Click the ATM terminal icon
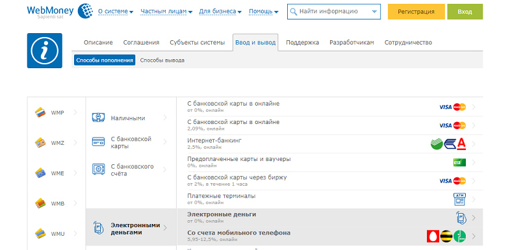The width and height of the screenshot is (510, 250). coord(459,199)
